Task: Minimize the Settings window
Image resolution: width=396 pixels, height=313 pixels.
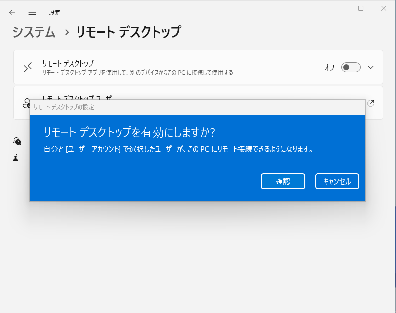Action: [x=338, y=8]
